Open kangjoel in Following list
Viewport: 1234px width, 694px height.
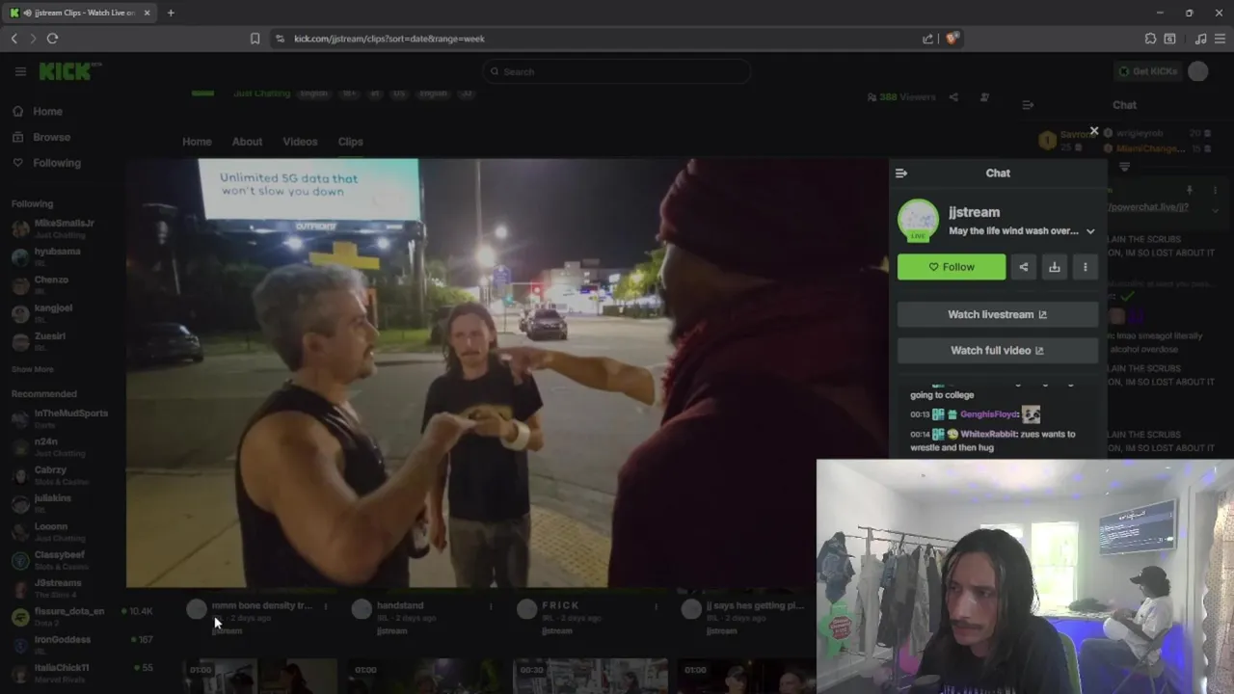point(54,312)
